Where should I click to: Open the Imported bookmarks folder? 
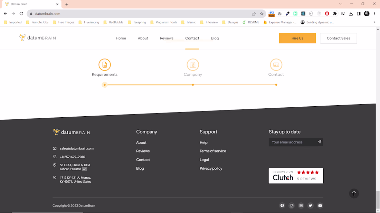13,22
